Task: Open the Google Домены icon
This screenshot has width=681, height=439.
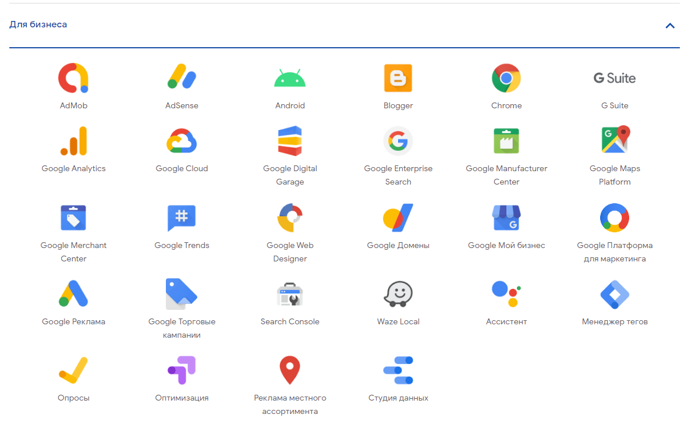Action: (x=398, y=218)
